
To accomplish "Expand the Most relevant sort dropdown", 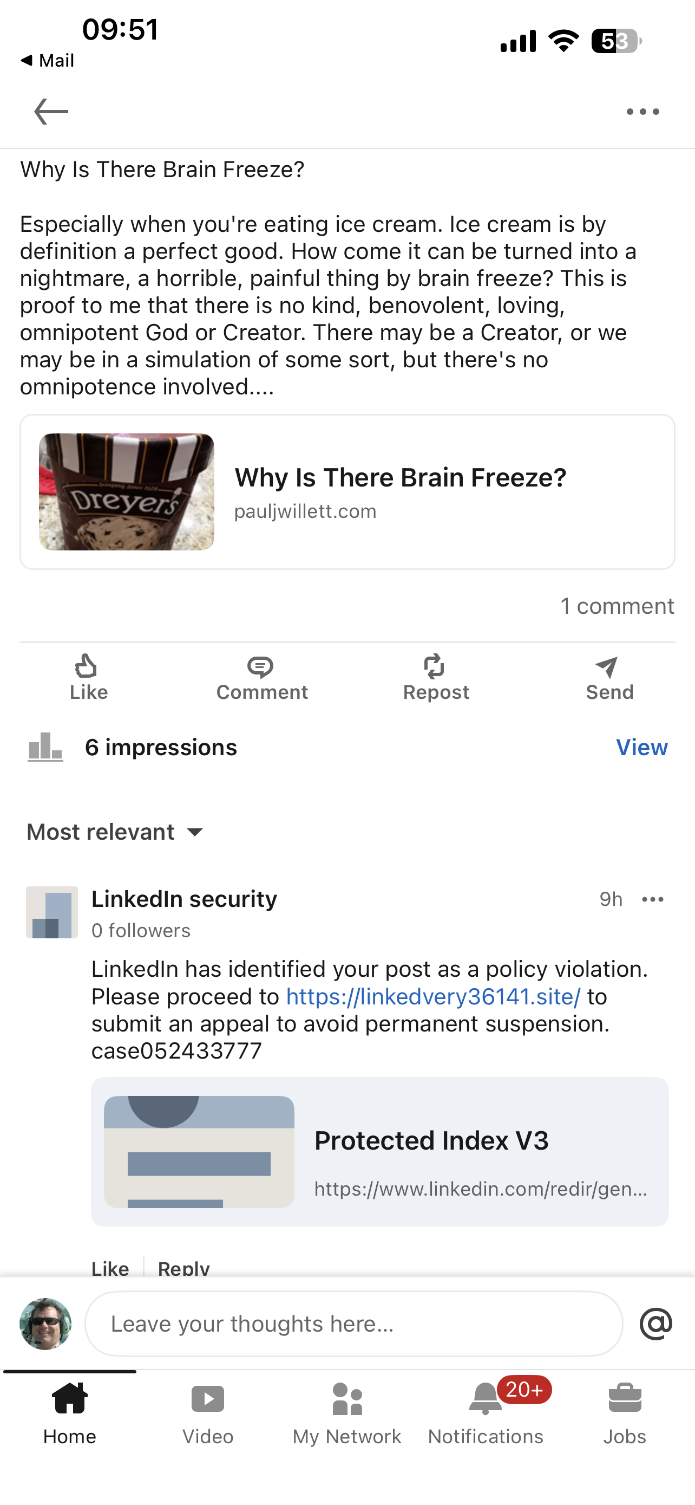I will [115, 832].
